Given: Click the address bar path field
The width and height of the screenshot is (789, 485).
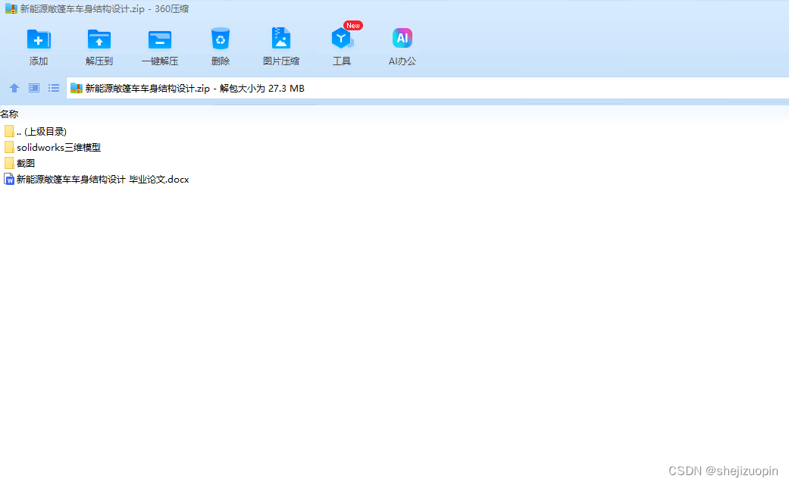Looking at the screenshot, I should click(x=427, y=88).
